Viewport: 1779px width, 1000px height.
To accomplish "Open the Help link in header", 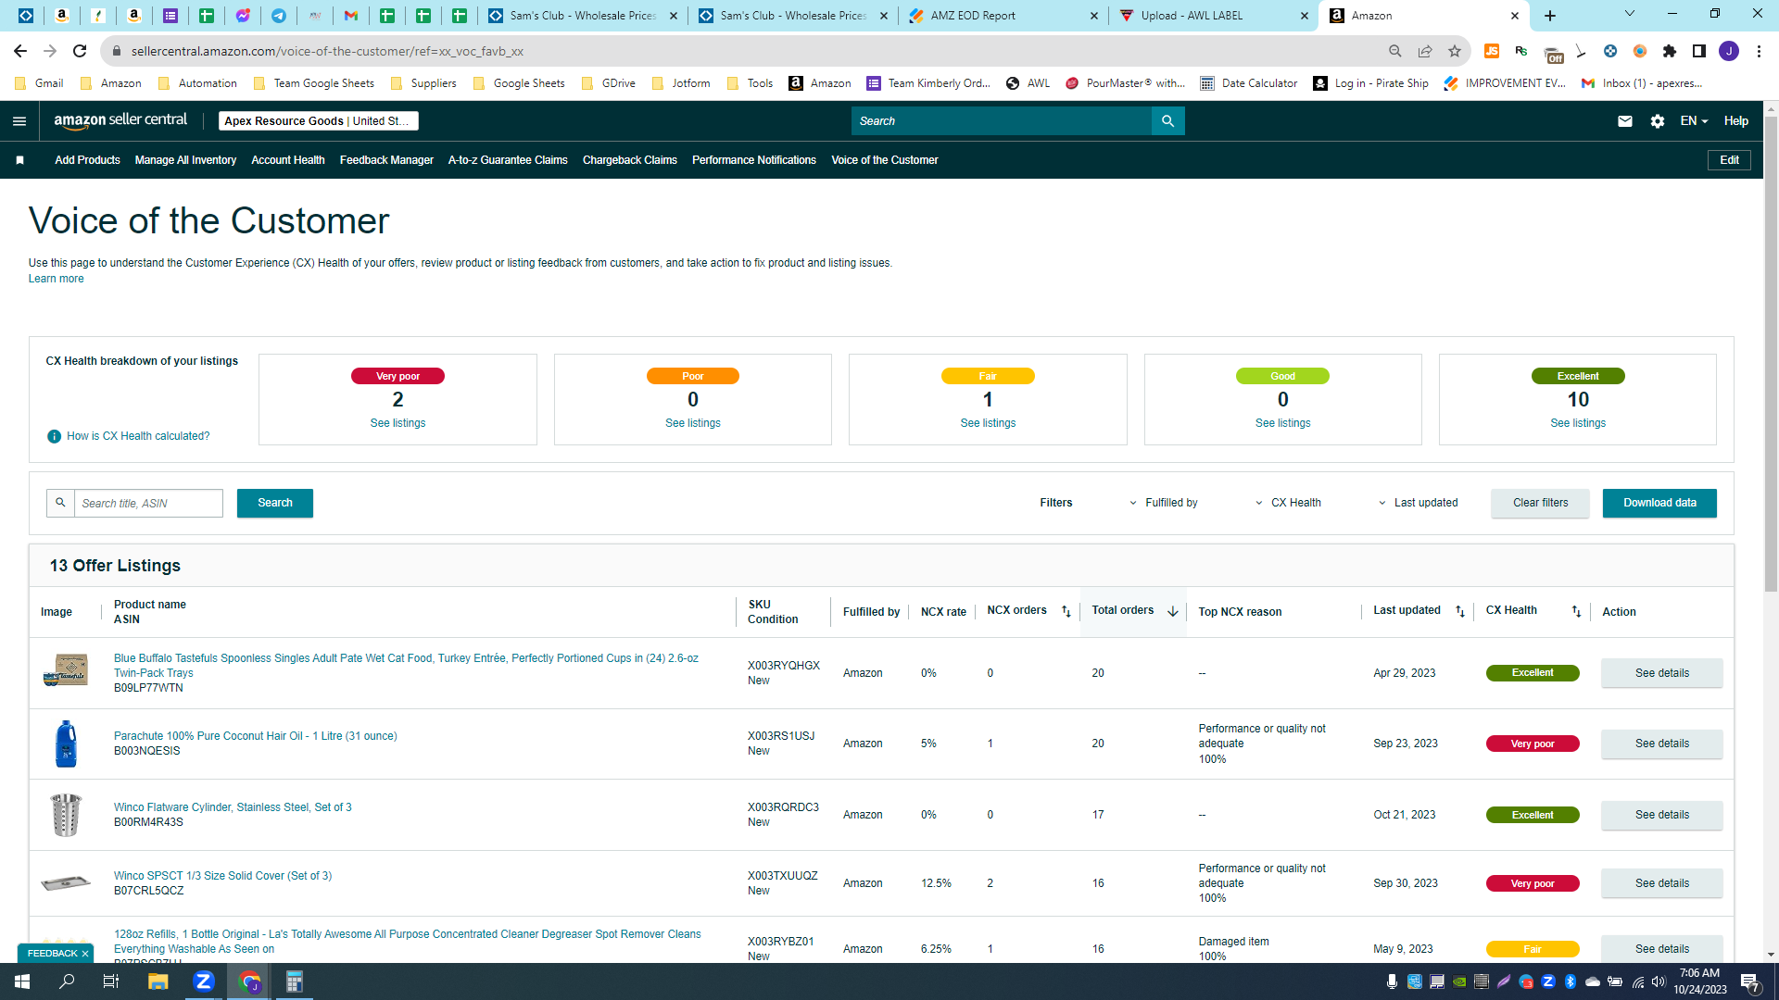I will click(1735, 121).
